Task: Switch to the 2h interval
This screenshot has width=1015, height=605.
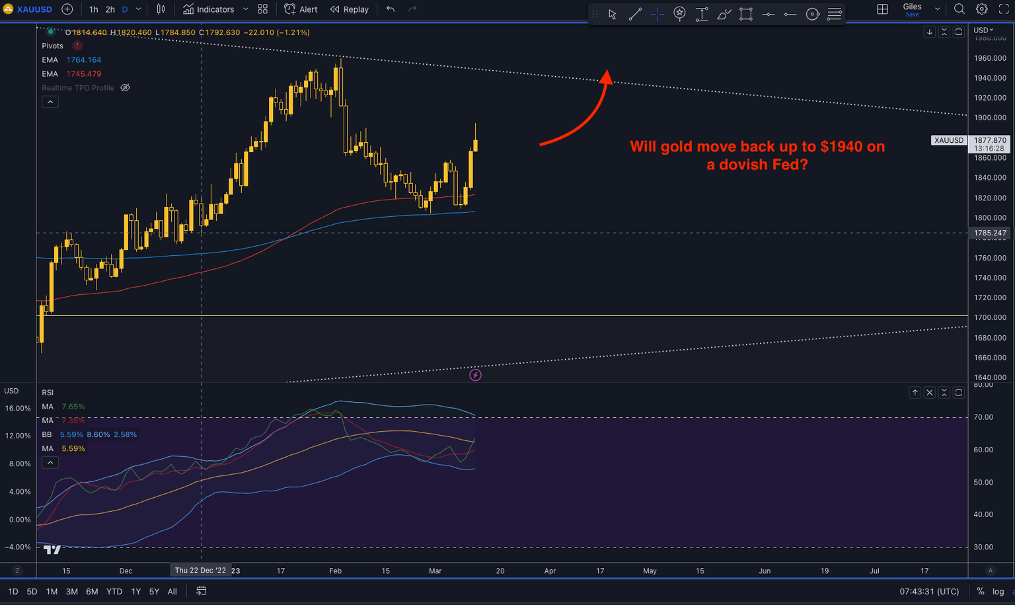Action: (110, 9)
